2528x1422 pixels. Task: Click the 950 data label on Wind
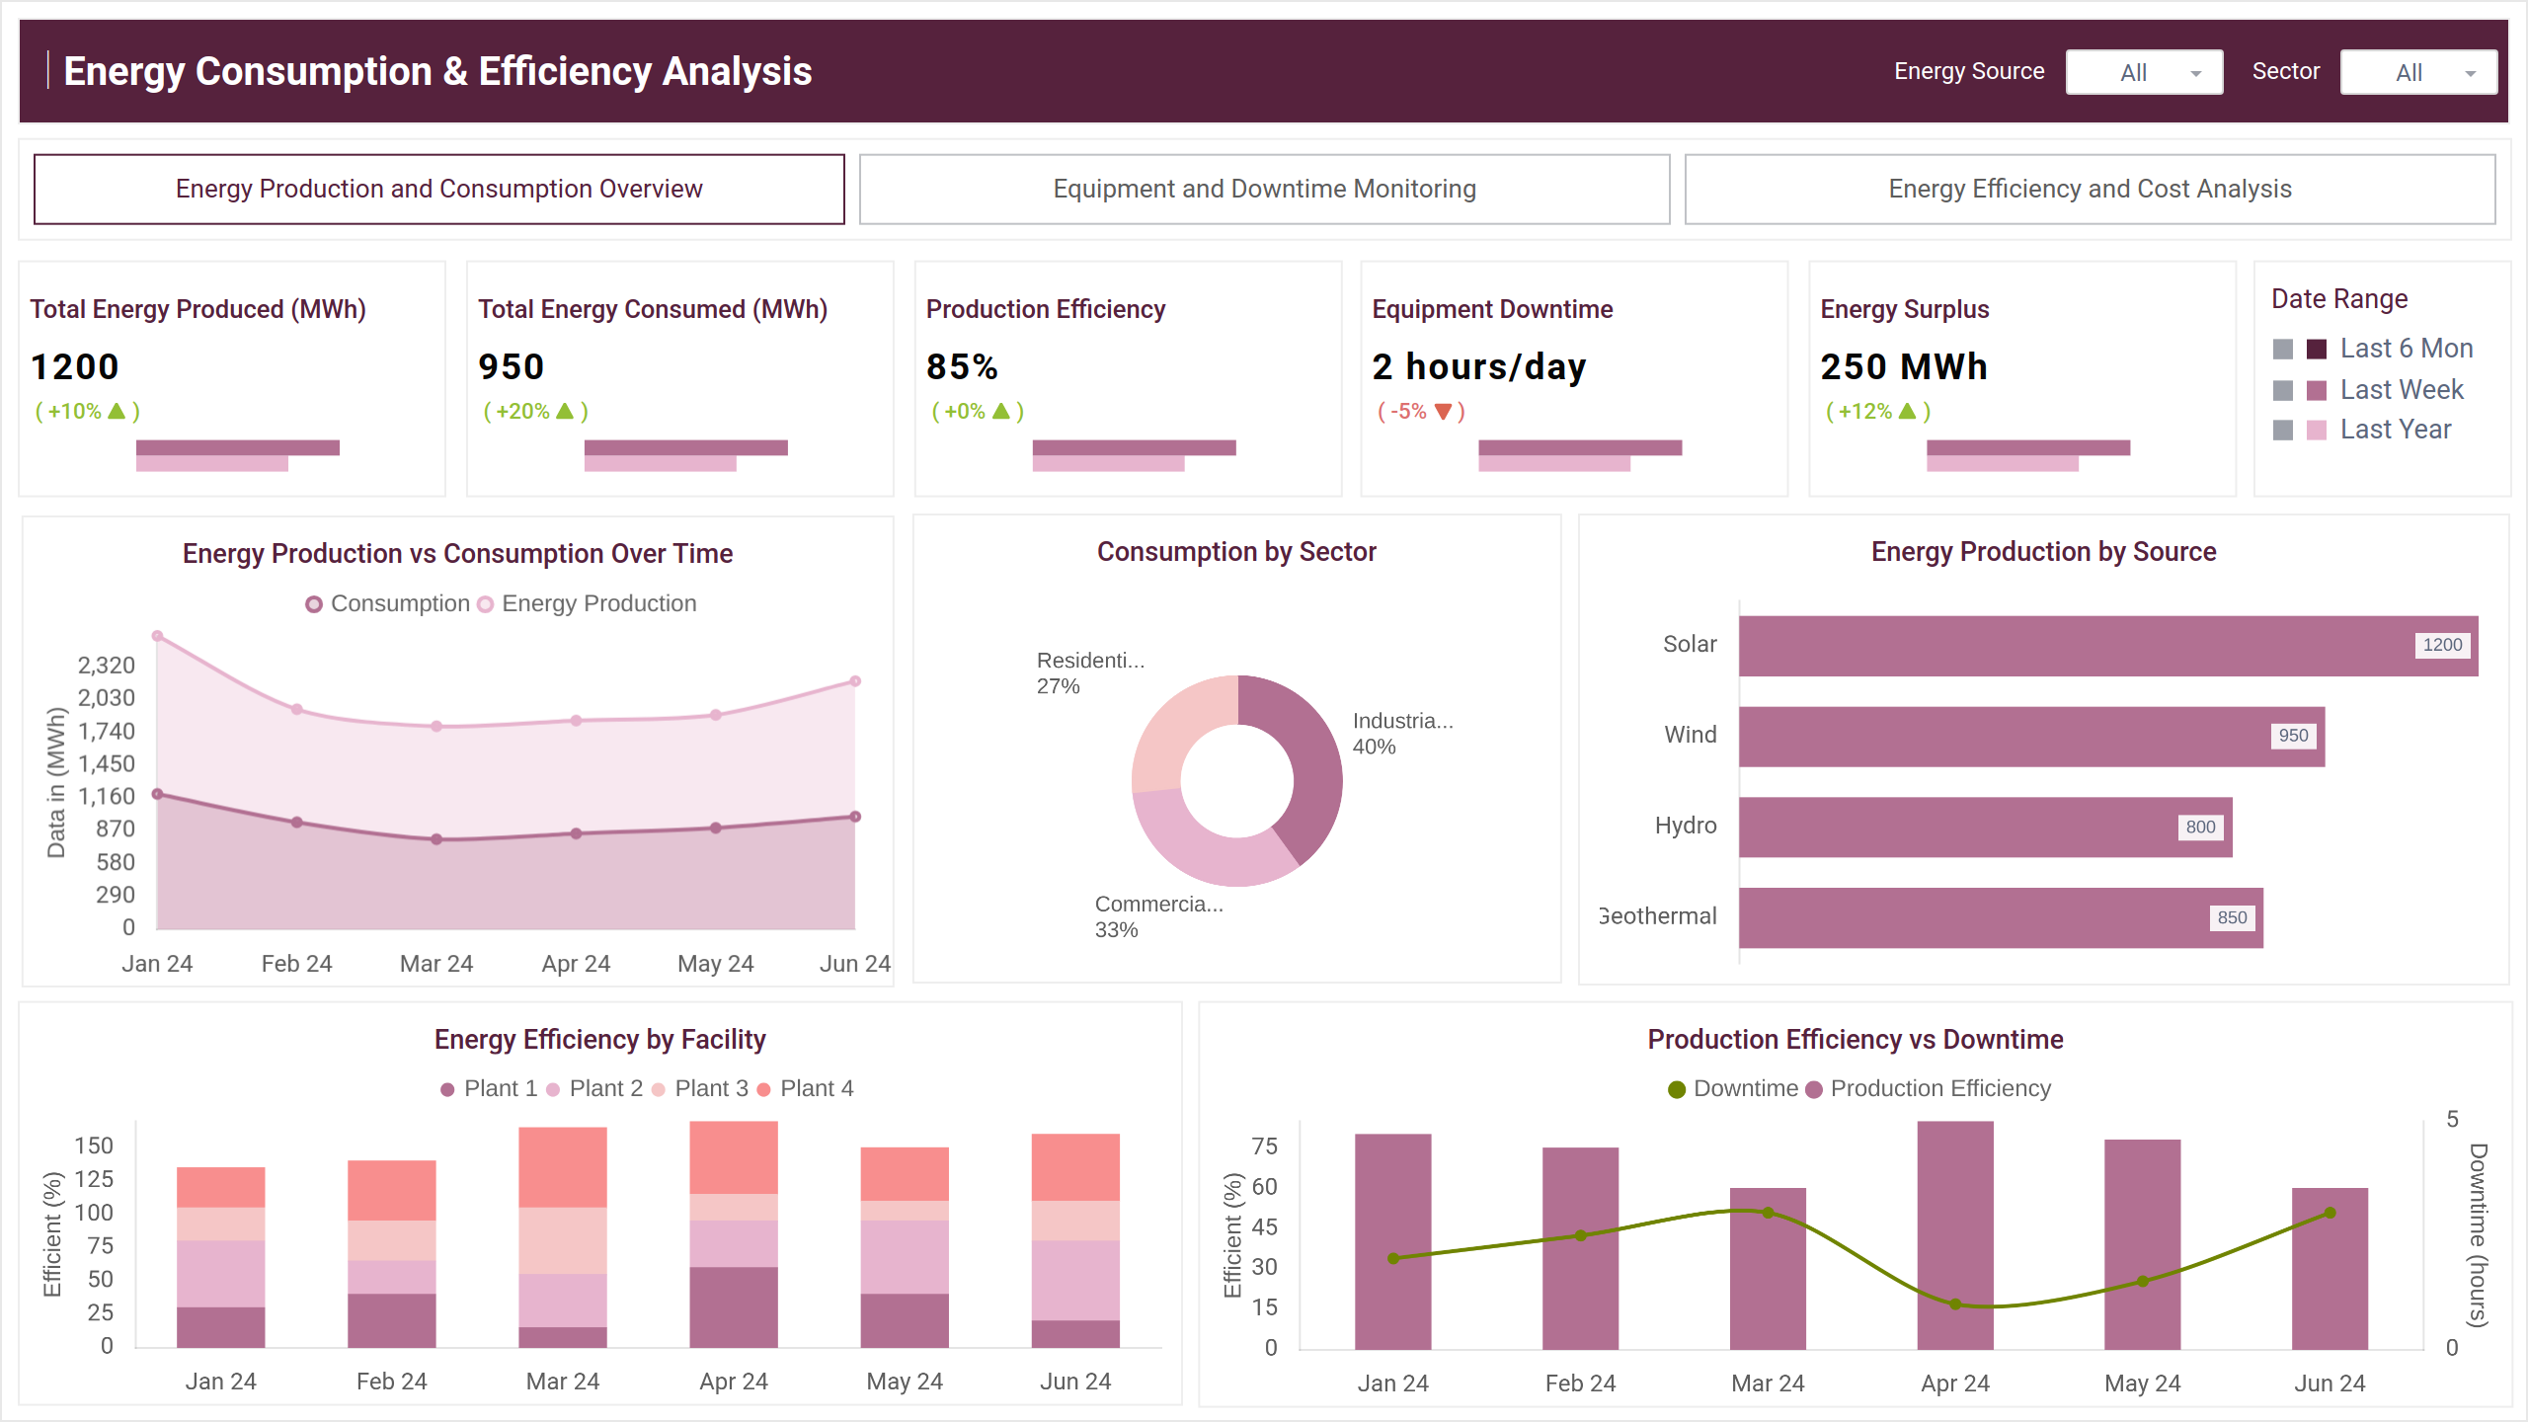(2293, 736)
